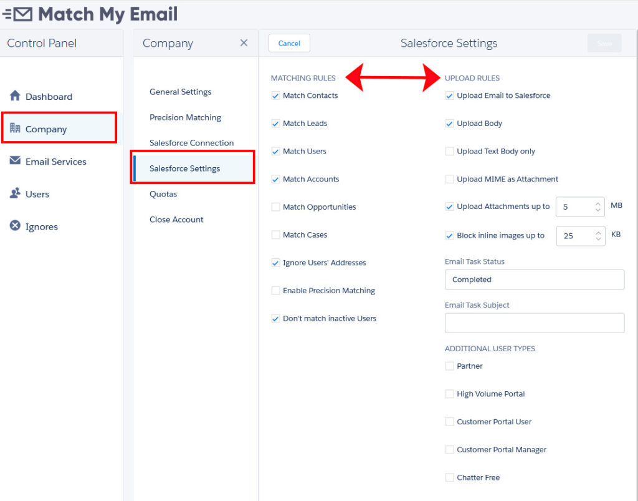638x501 pixels.
Task: Increase inline image KB value
Action: point(598,233)
